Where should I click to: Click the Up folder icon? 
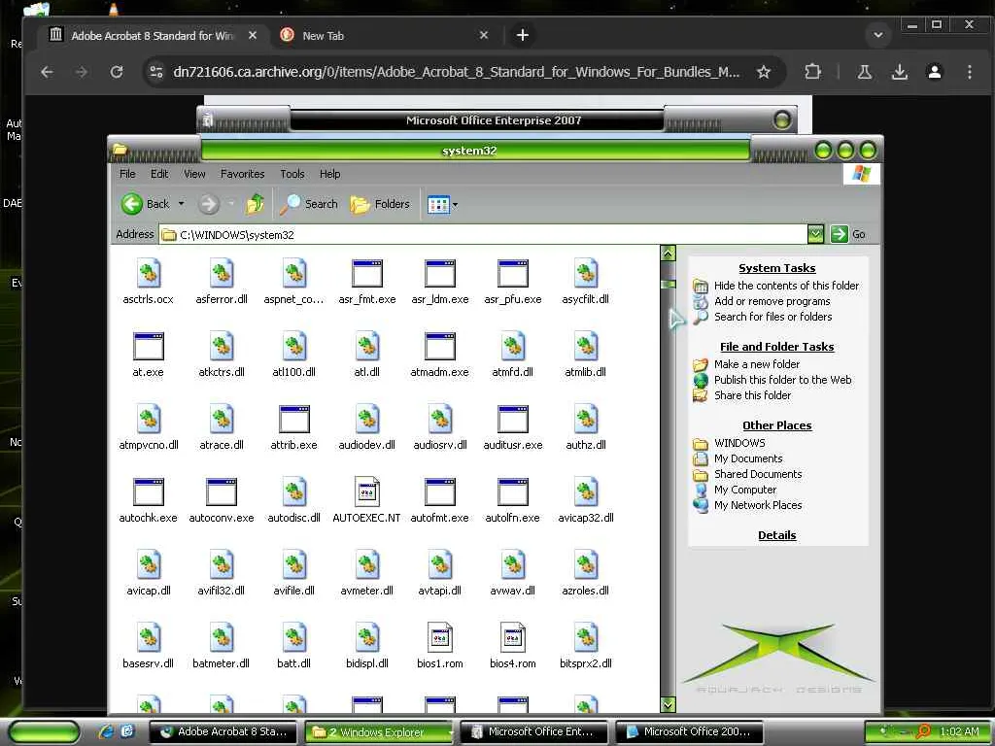point(256,204)
